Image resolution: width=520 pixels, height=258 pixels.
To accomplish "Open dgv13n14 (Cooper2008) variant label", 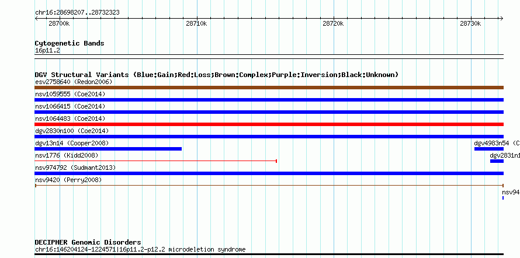I will 72,143.
